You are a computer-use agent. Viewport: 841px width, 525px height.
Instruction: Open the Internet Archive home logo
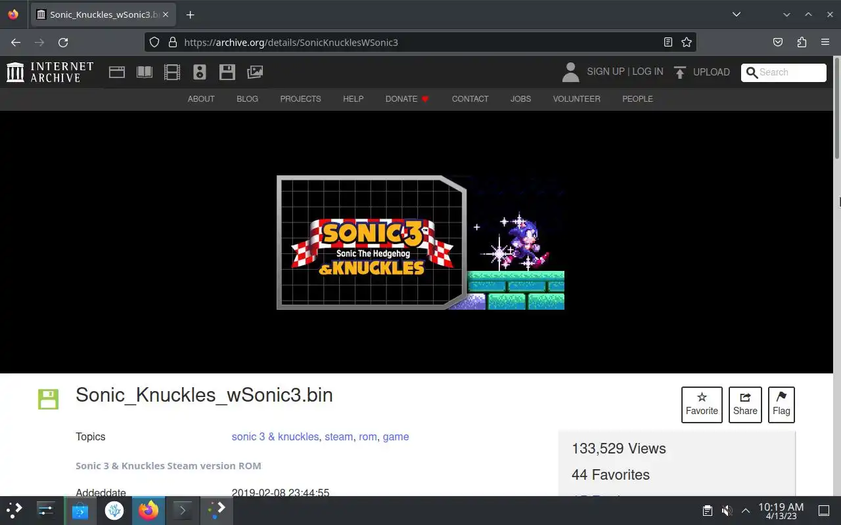point(50,72)
